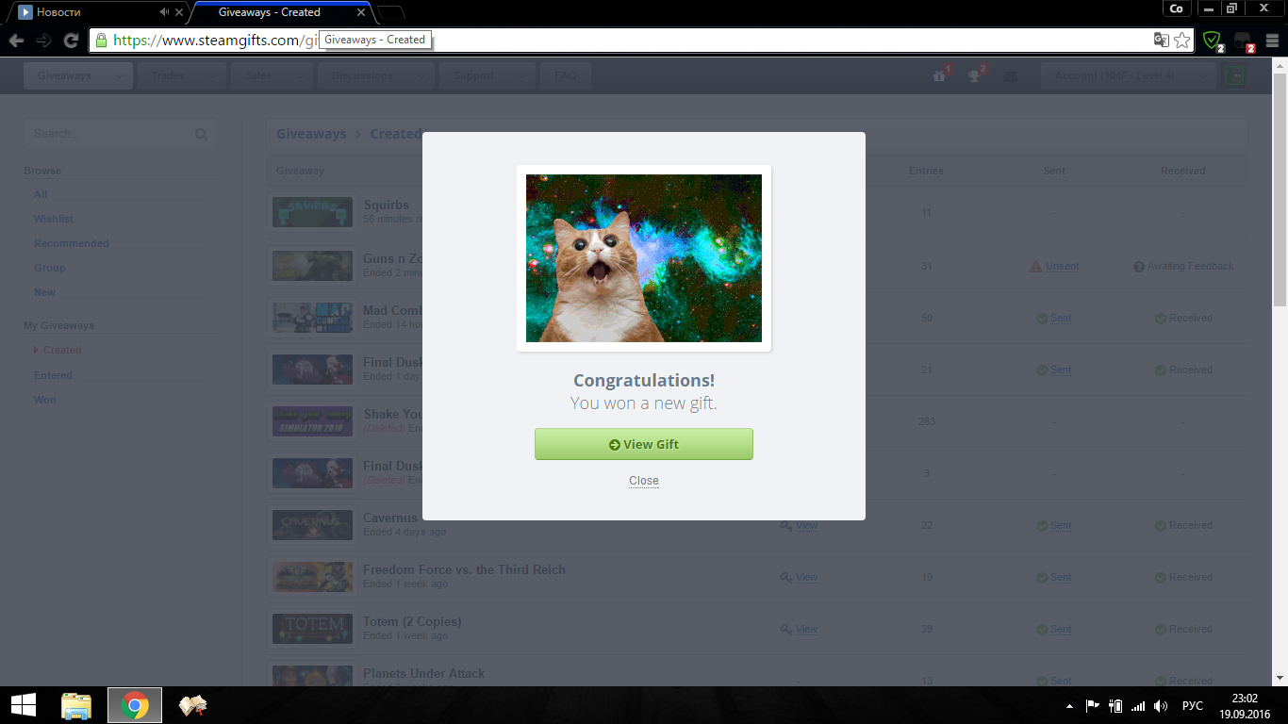The width and height of the screenshot is (1288, 724).
Task: Open Wishlist in the sidebar
Action: 54,219
